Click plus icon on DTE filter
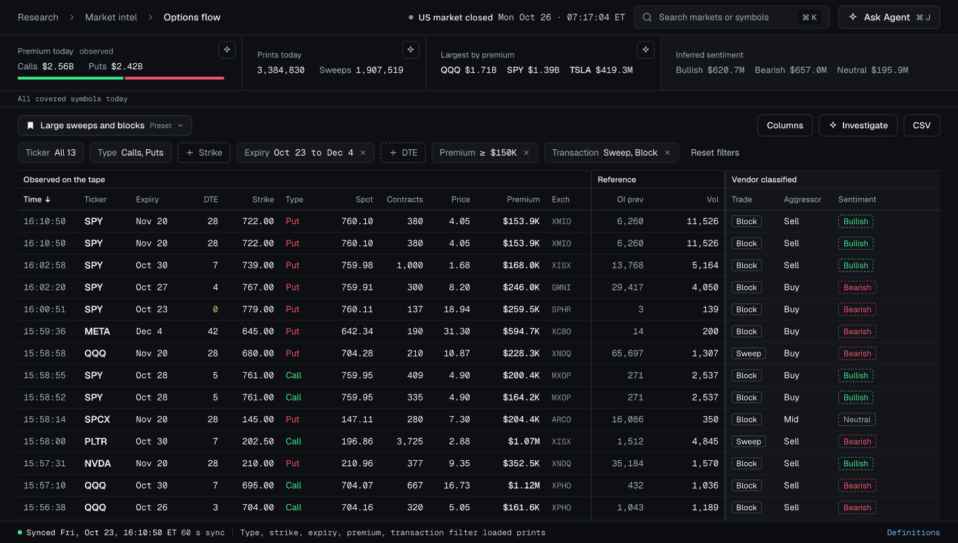The width and height of the screenshot is (958, 543). click(393, 153)
